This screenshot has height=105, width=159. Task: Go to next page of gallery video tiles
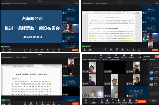pos(146,80)
